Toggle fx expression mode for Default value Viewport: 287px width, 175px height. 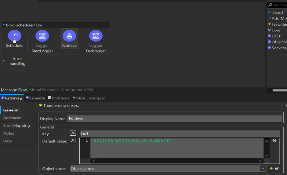point(73,140)
